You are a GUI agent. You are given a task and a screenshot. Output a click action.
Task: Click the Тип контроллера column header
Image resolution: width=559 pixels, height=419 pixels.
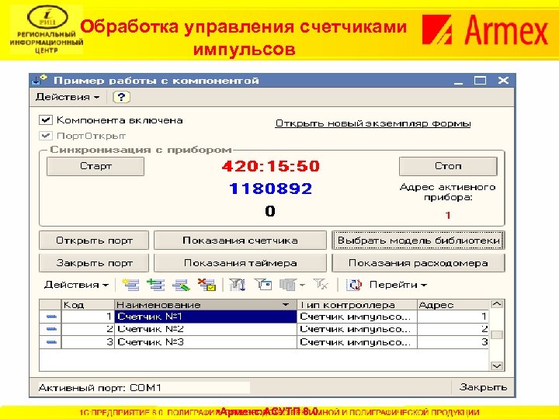[357, 305]
